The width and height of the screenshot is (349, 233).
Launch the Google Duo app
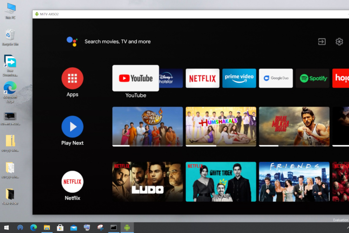click(276, 78)
